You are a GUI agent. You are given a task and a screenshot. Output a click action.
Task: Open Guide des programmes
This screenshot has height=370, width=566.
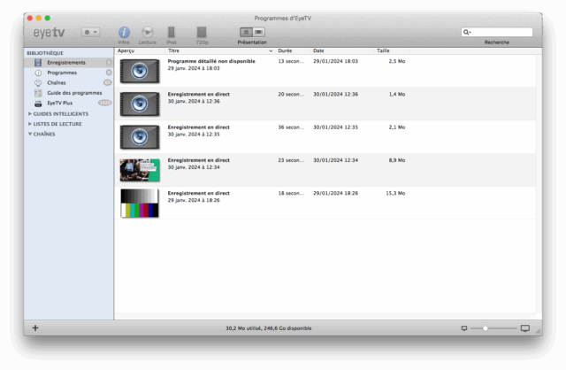pyautogui.click(x=74, y=92)
